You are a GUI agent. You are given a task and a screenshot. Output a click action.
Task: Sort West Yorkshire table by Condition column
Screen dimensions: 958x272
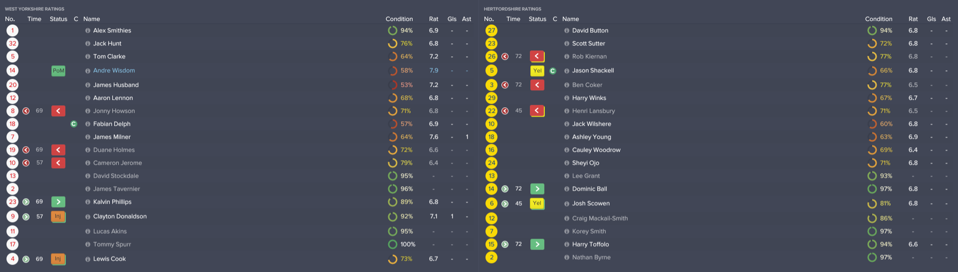coord(399,19)
